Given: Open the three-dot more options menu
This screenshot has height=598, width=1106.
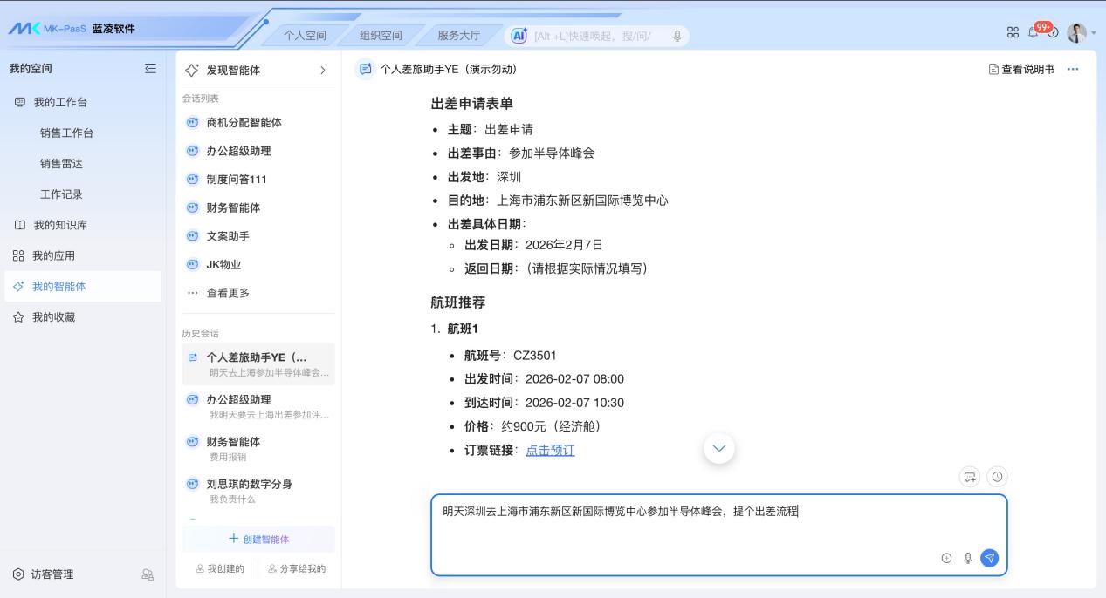Looking at the screenshot, I should point(1073,69).
